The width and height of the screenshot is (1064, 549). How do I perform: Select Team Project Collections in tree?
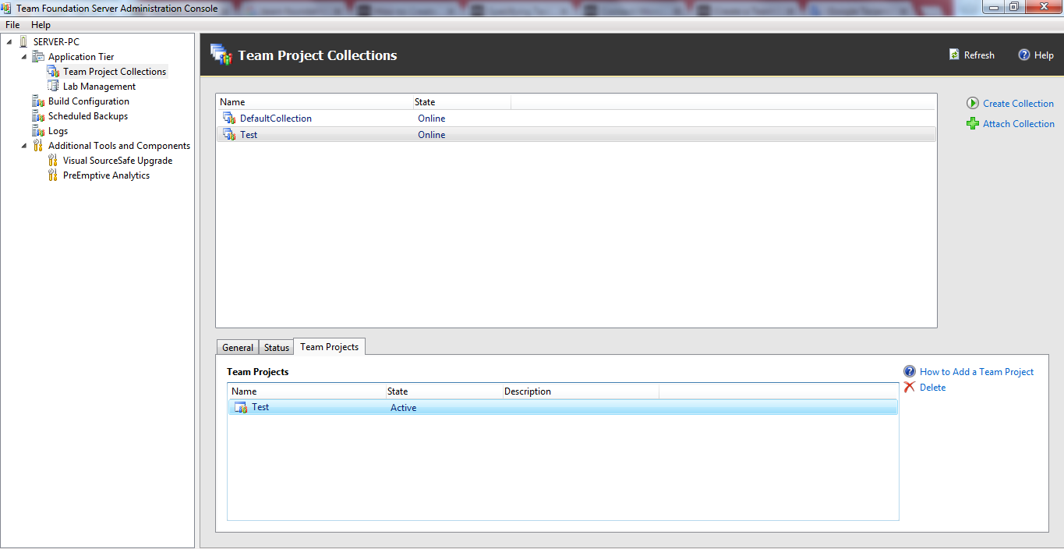click(x=115, y=72)
